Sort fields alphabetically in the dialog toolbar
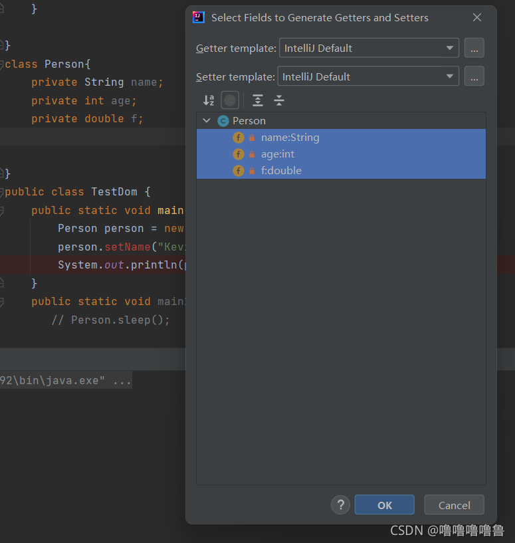Screen dimensions: 515x543 click(209, 100)
